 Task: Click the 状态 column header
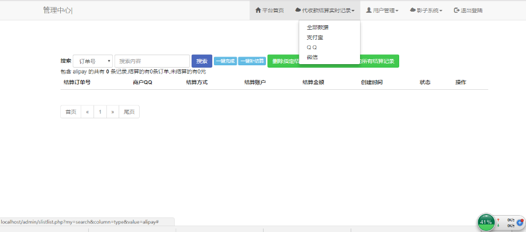(425, 82)
